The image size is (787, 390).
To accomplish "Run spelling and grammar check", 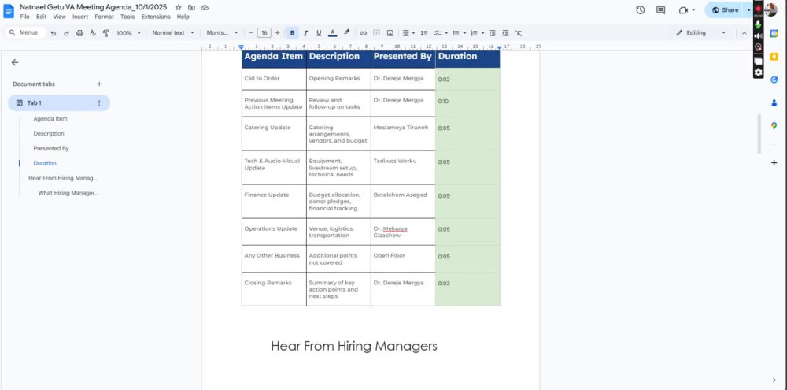I will pyautogui.click(x=93, y=33).
